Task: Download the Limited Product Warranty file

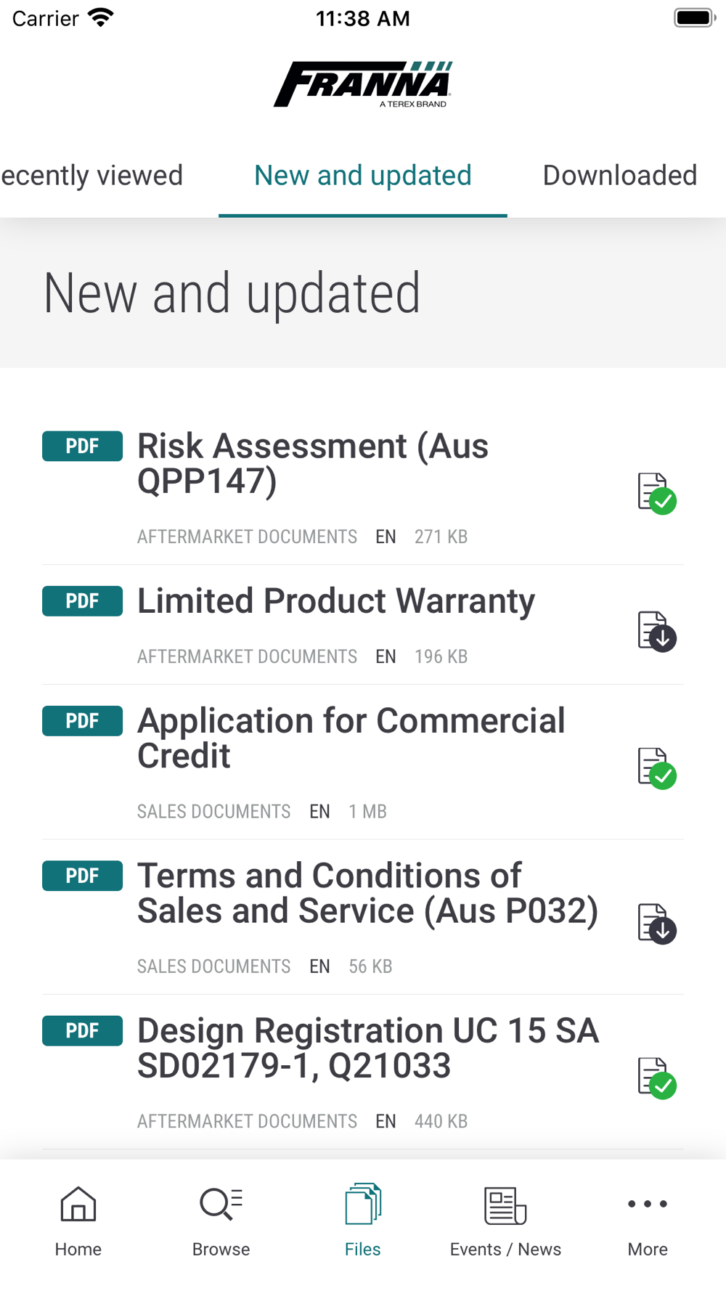Action: tap(657, 632)
